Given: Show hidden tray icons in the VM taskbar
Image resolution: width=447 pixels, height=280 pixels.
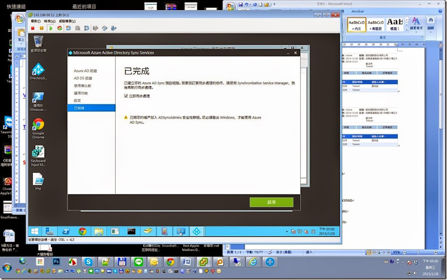Looking at the screenshot, I should pyautogui.click(x=287, y=231).
